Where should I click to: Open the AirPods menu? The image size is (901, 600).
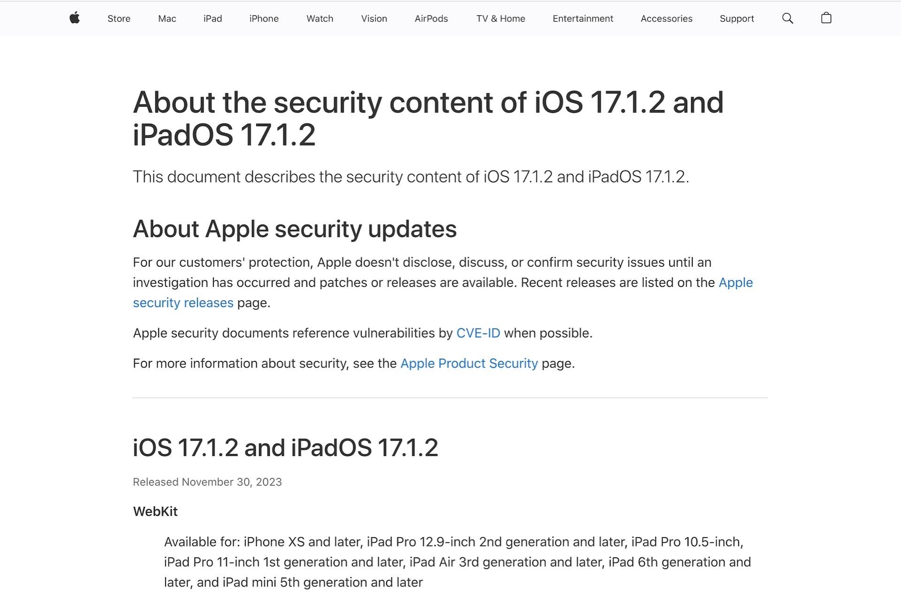click(431, 19)
